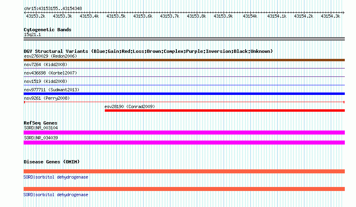356x207 pixels.
Task: Open the SORD|NM_003104 RefSeq label
Action: pos(41,128)
